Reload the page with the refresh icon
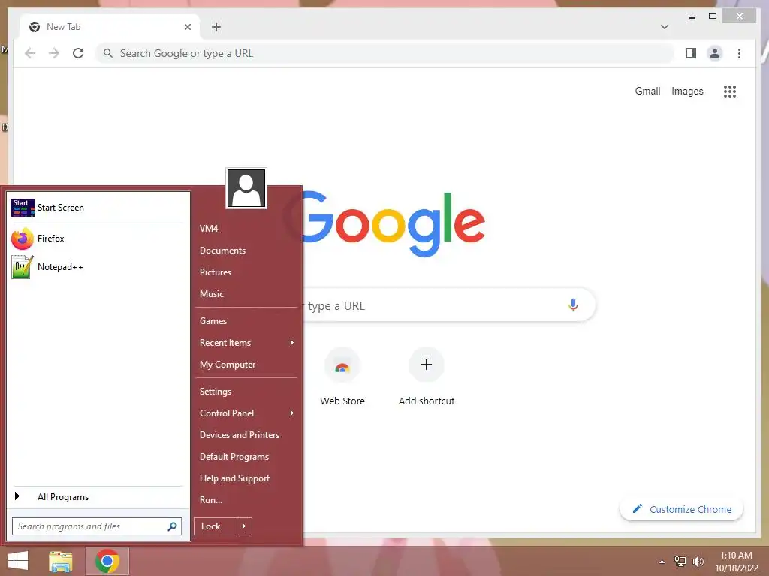This screenshot has width=769, height=576. [78, 53]
